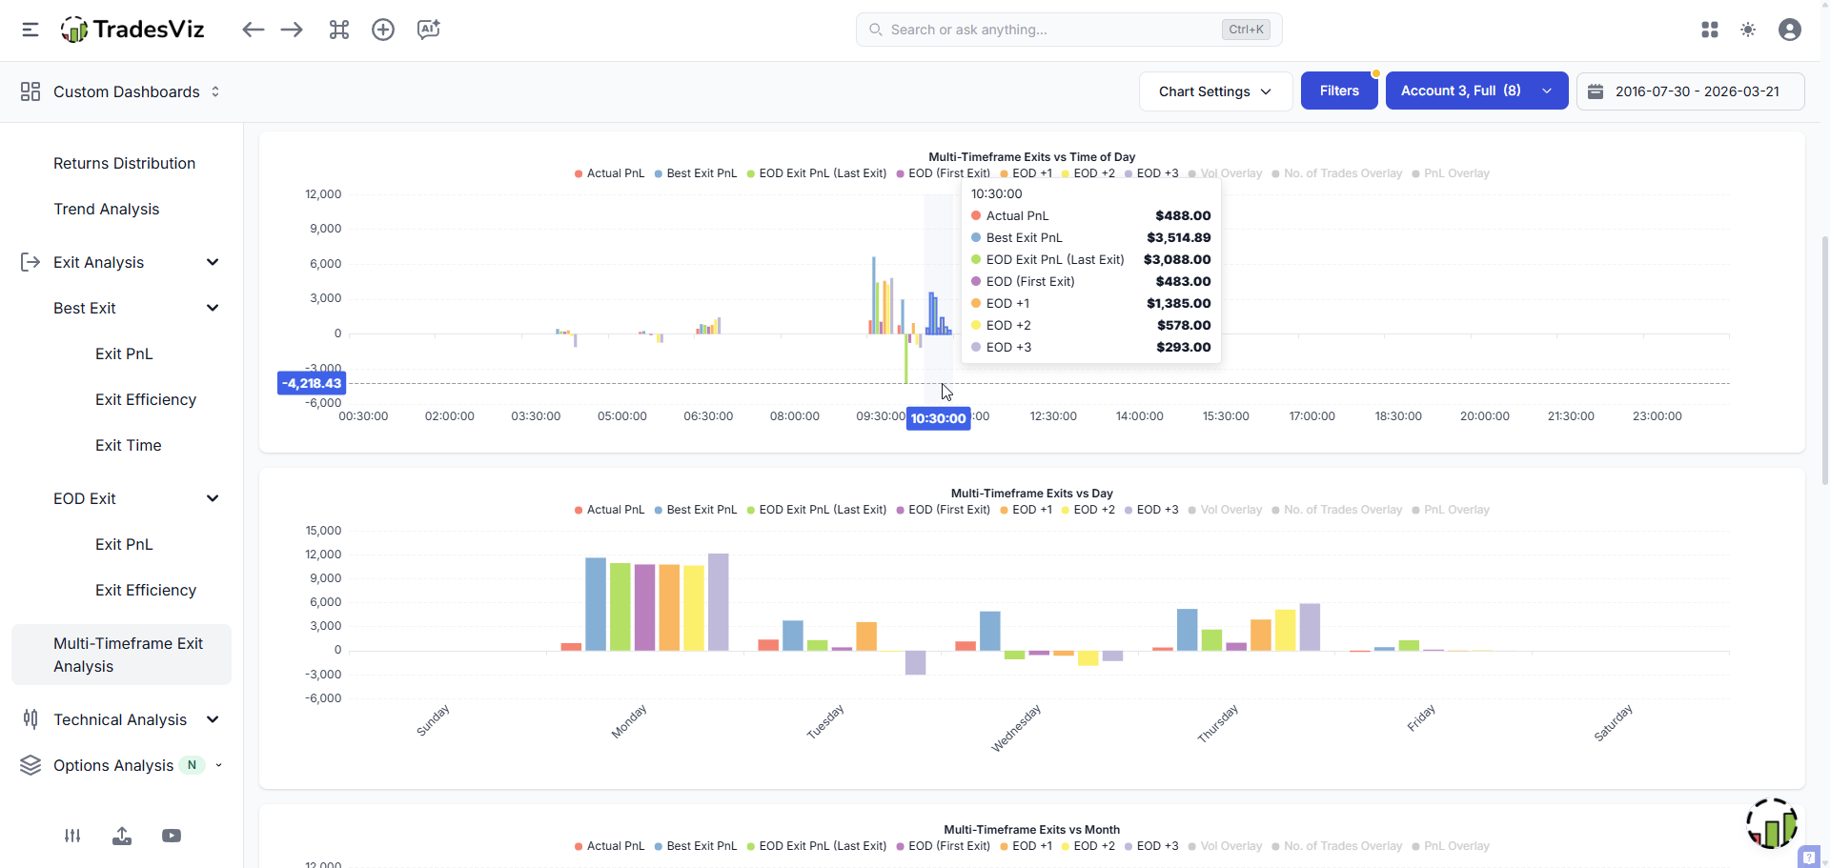Toggle light/dark theme sun icon
The height and width of the screenshot is (868, 1830).
pyautogui.click(x=1748, y=30)
